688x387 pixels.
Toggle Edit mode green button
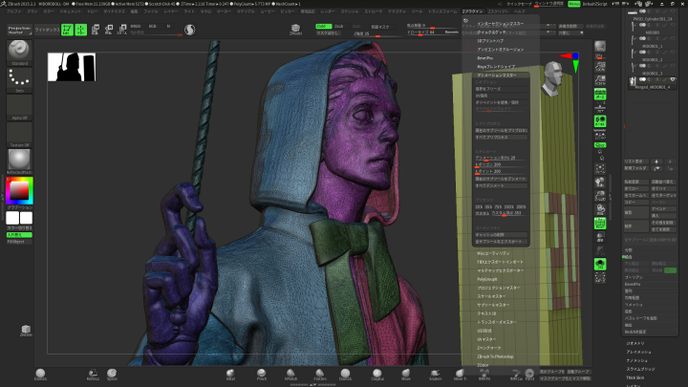[x=67, y=30]
